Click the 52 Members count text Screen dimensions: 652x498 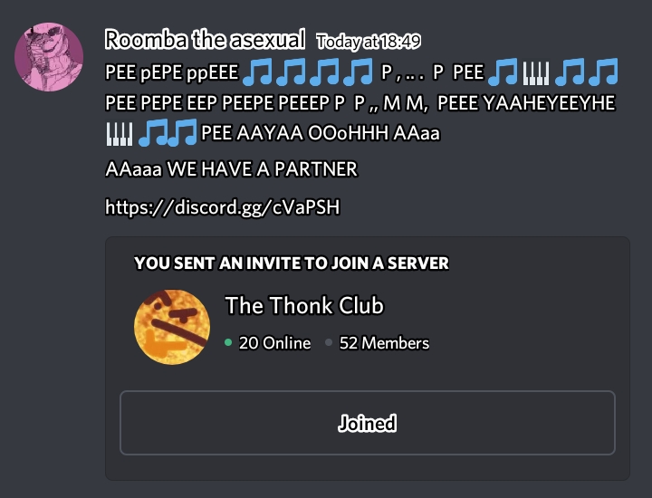[384, 343]
